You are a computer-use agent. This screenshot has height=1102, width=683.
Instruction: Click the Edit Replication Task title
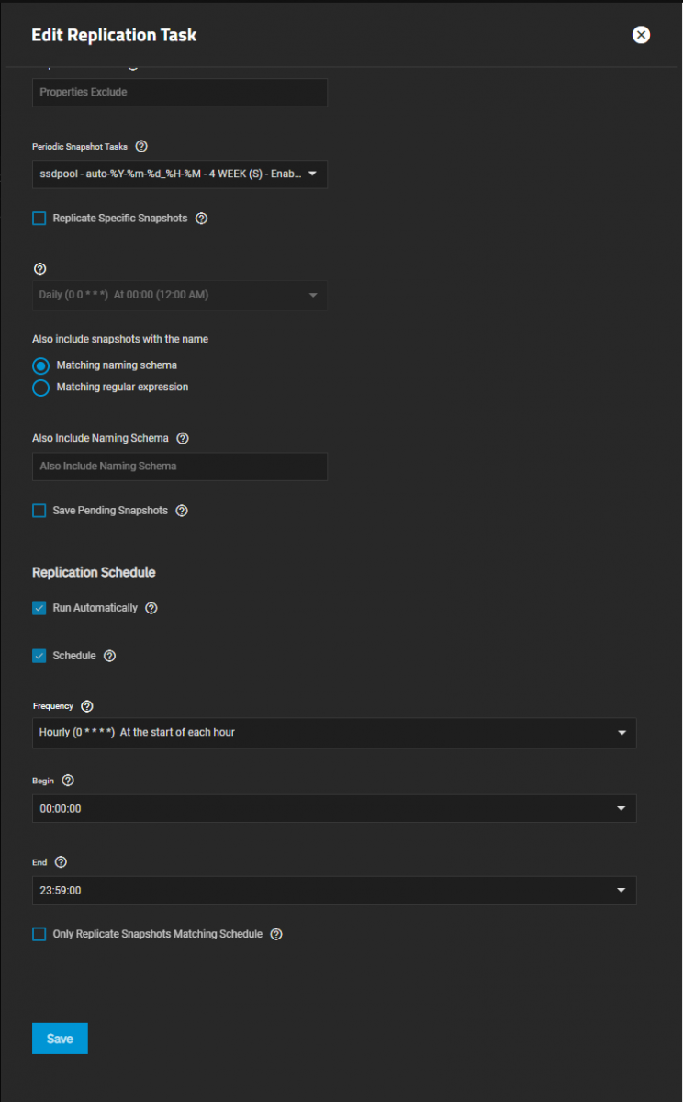[114, 35]
